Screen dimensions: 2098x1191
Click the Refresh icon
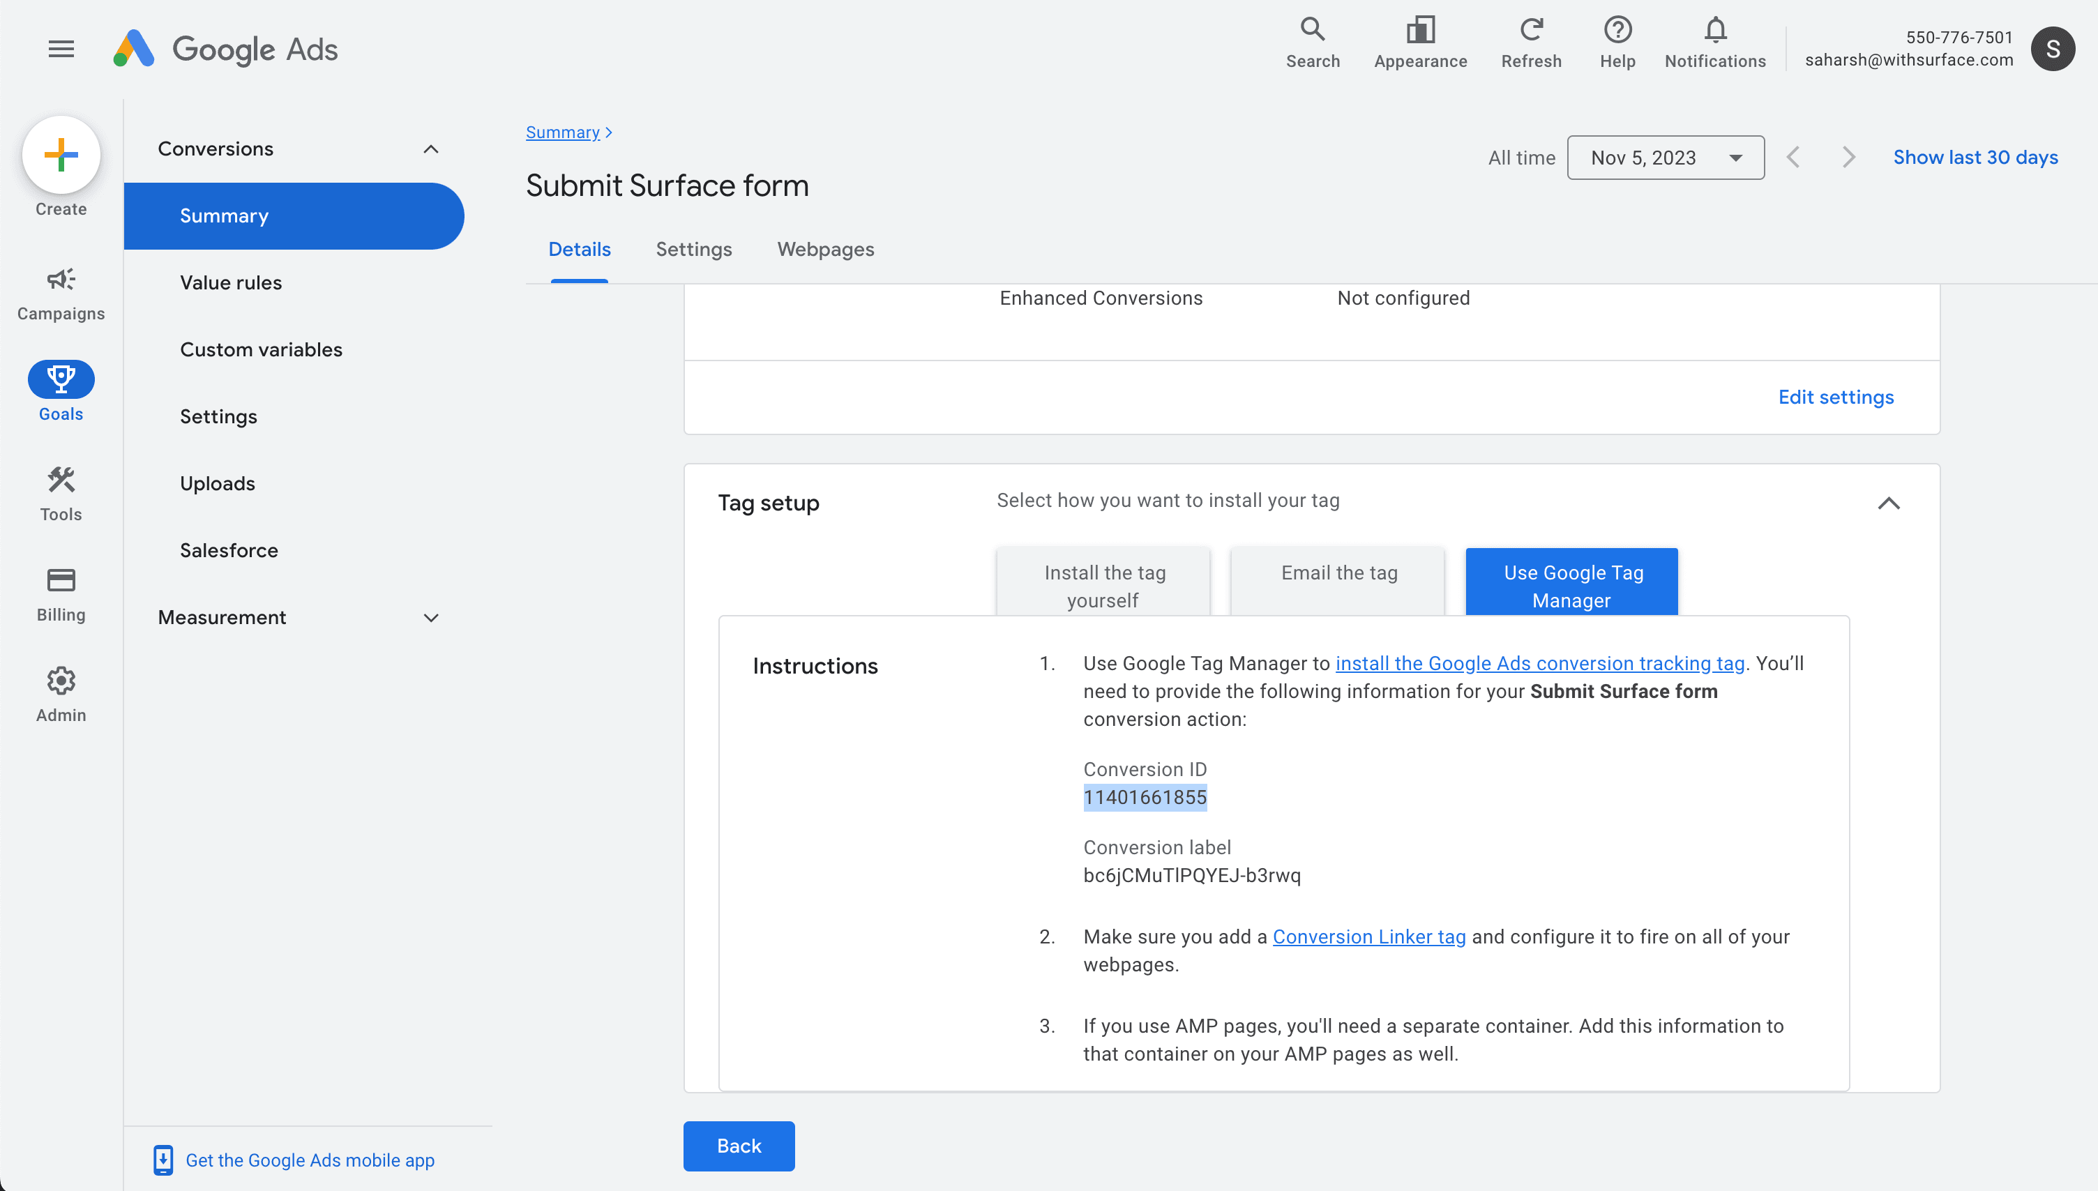coord(1530,29)
